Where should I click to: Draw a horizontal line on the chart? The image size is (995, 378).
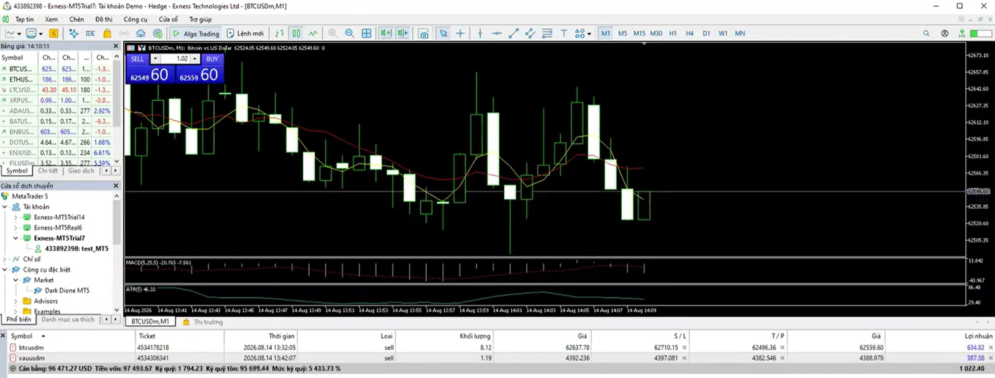pyautogui.click(x=497, y=34)
